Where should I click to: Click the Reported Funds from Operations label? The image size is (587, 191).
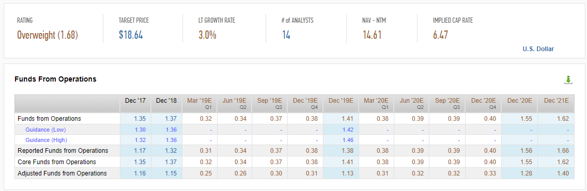(63, 151)
